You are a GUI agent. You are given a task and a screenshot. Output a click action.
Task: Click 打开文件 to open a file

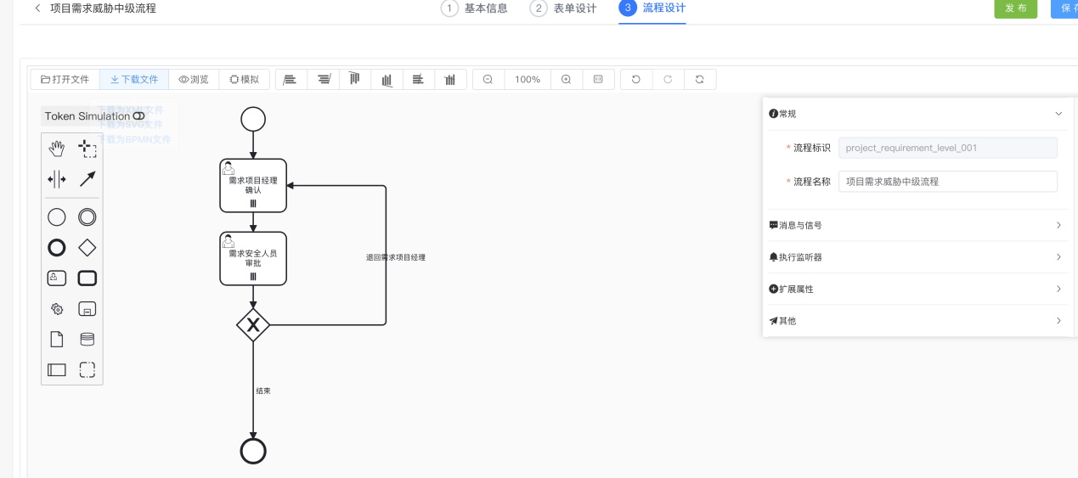click(65, 79)
